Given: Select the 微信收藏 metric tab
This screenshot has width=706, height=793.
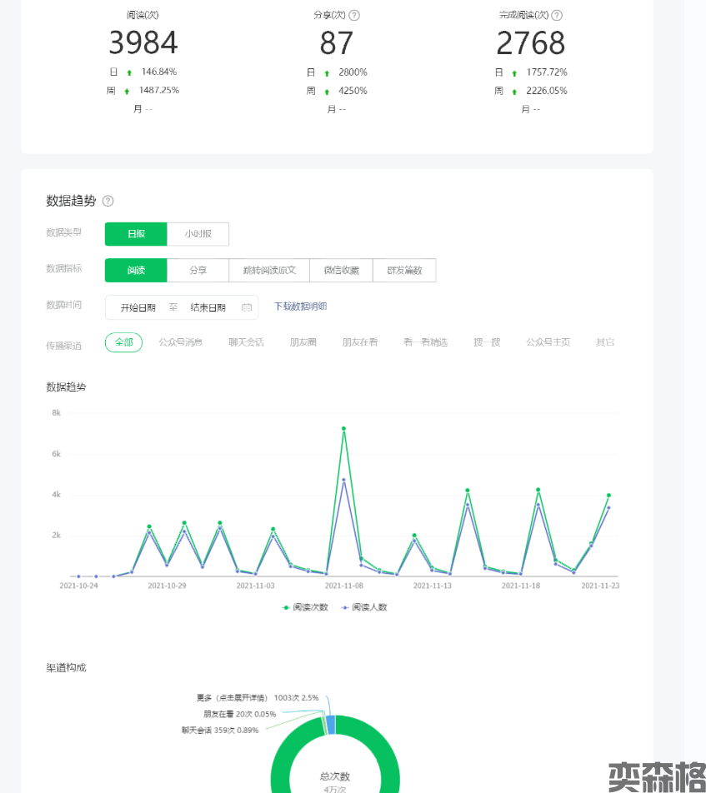Looking at the screenshot, I should [x=341, y=271].
